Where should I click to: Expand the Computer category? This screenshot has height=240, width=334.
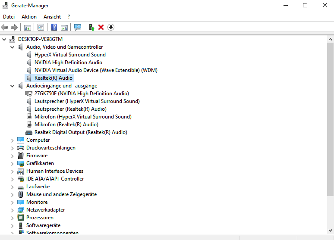pos(13,140)
